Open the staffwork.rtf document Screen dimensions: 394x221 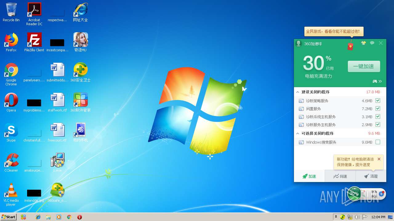click(x=57, y=103)
